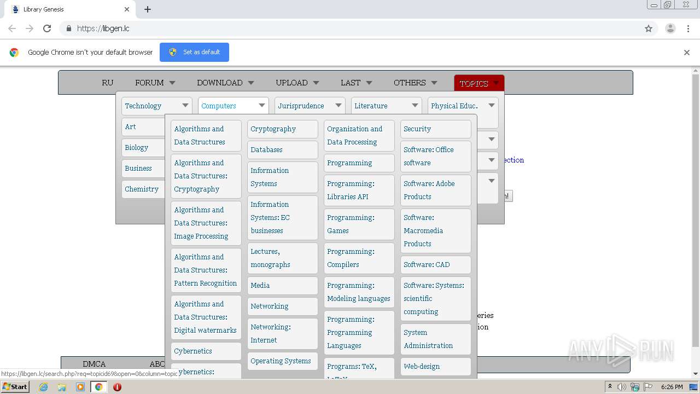Open the Chrome profile avatar icon
The image size is (700, 394).
click(x=670, y=28)
